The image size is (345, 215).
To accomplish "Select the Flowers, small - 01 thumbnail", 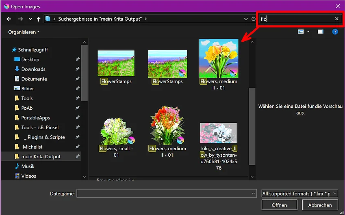I will click(116, 137).
